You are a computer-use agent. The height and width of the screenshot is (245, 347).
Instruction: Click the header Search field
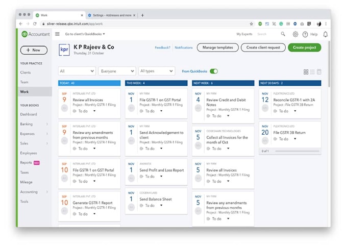268,34
